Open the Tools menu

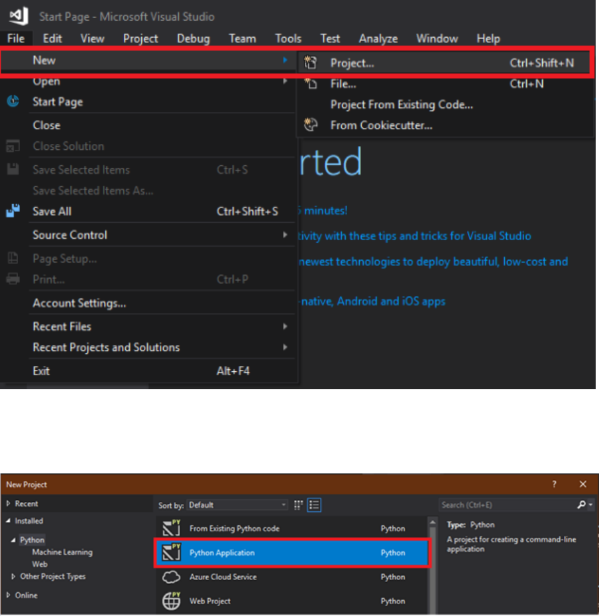pos(288,38)
